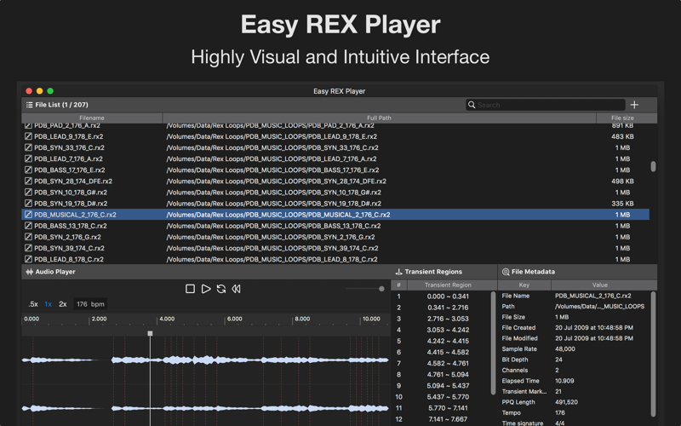The height and width of the screenshot is (426, 681).
Task: Click the 176 bpm tempo field
Action: click(x=90, y=304)
